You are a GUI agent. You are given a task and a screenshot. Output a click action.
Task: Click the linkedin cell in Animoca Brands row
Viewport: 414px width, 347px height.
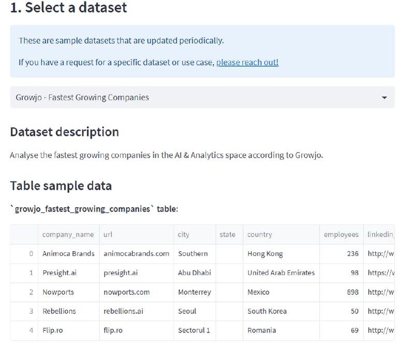tap(379, 254)
